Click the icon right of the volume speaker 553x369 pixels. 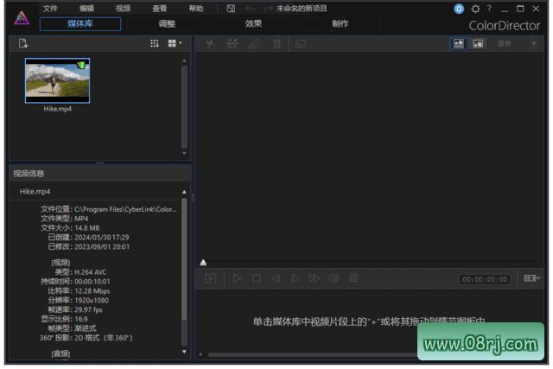pos(353,278)
